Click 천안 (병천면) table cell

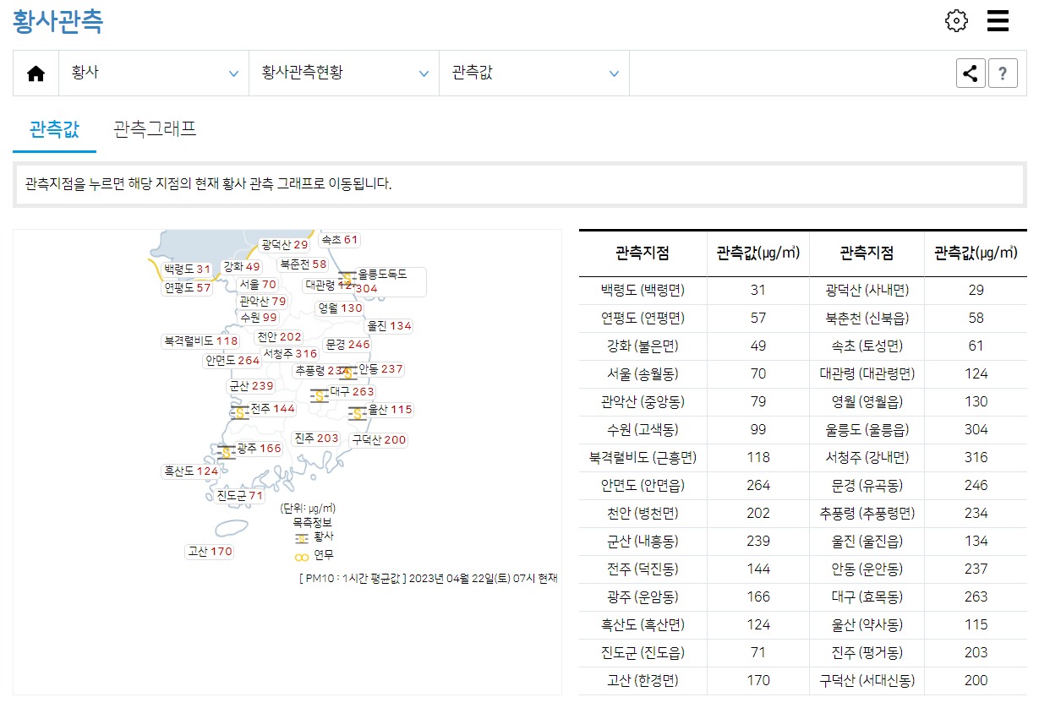(x=643, y=513)
